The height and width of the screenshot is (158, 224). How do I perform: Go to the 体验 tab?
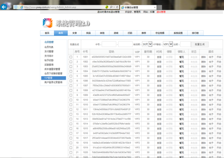pos(102,33)
